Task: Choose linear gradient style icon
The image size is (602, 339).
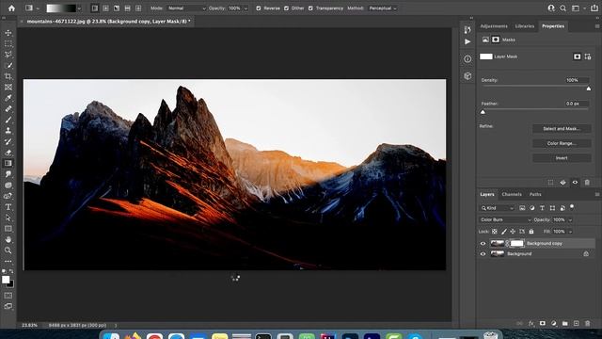Action: tap(95, 8)
